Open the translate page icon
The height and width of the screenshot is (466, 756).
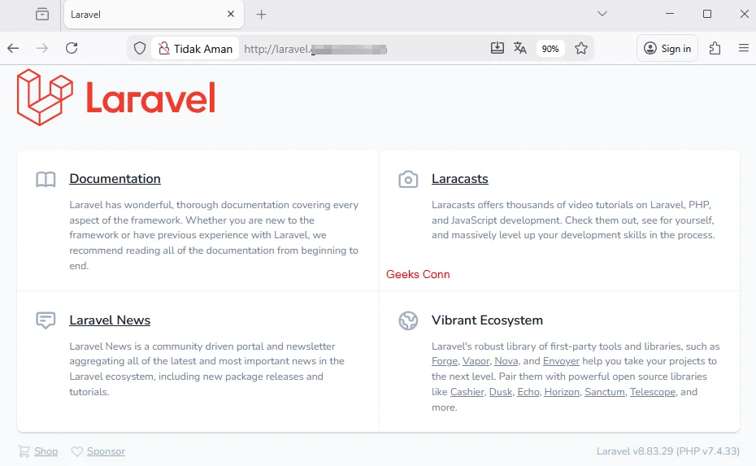coord(519,48)
